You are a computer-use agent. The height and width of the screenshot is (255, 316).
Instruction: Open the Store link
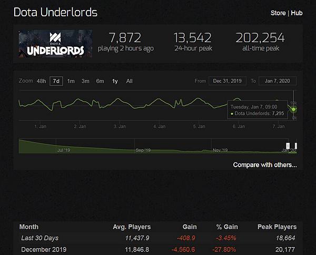pos(278,13)
